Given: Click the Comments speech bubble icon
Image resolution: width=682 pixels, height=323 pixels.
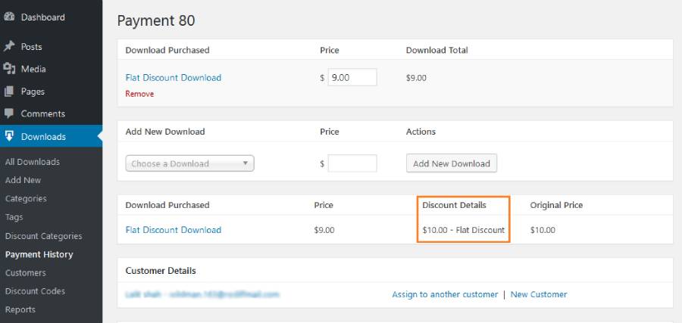Looking at the screenshot, I should 10,113.
